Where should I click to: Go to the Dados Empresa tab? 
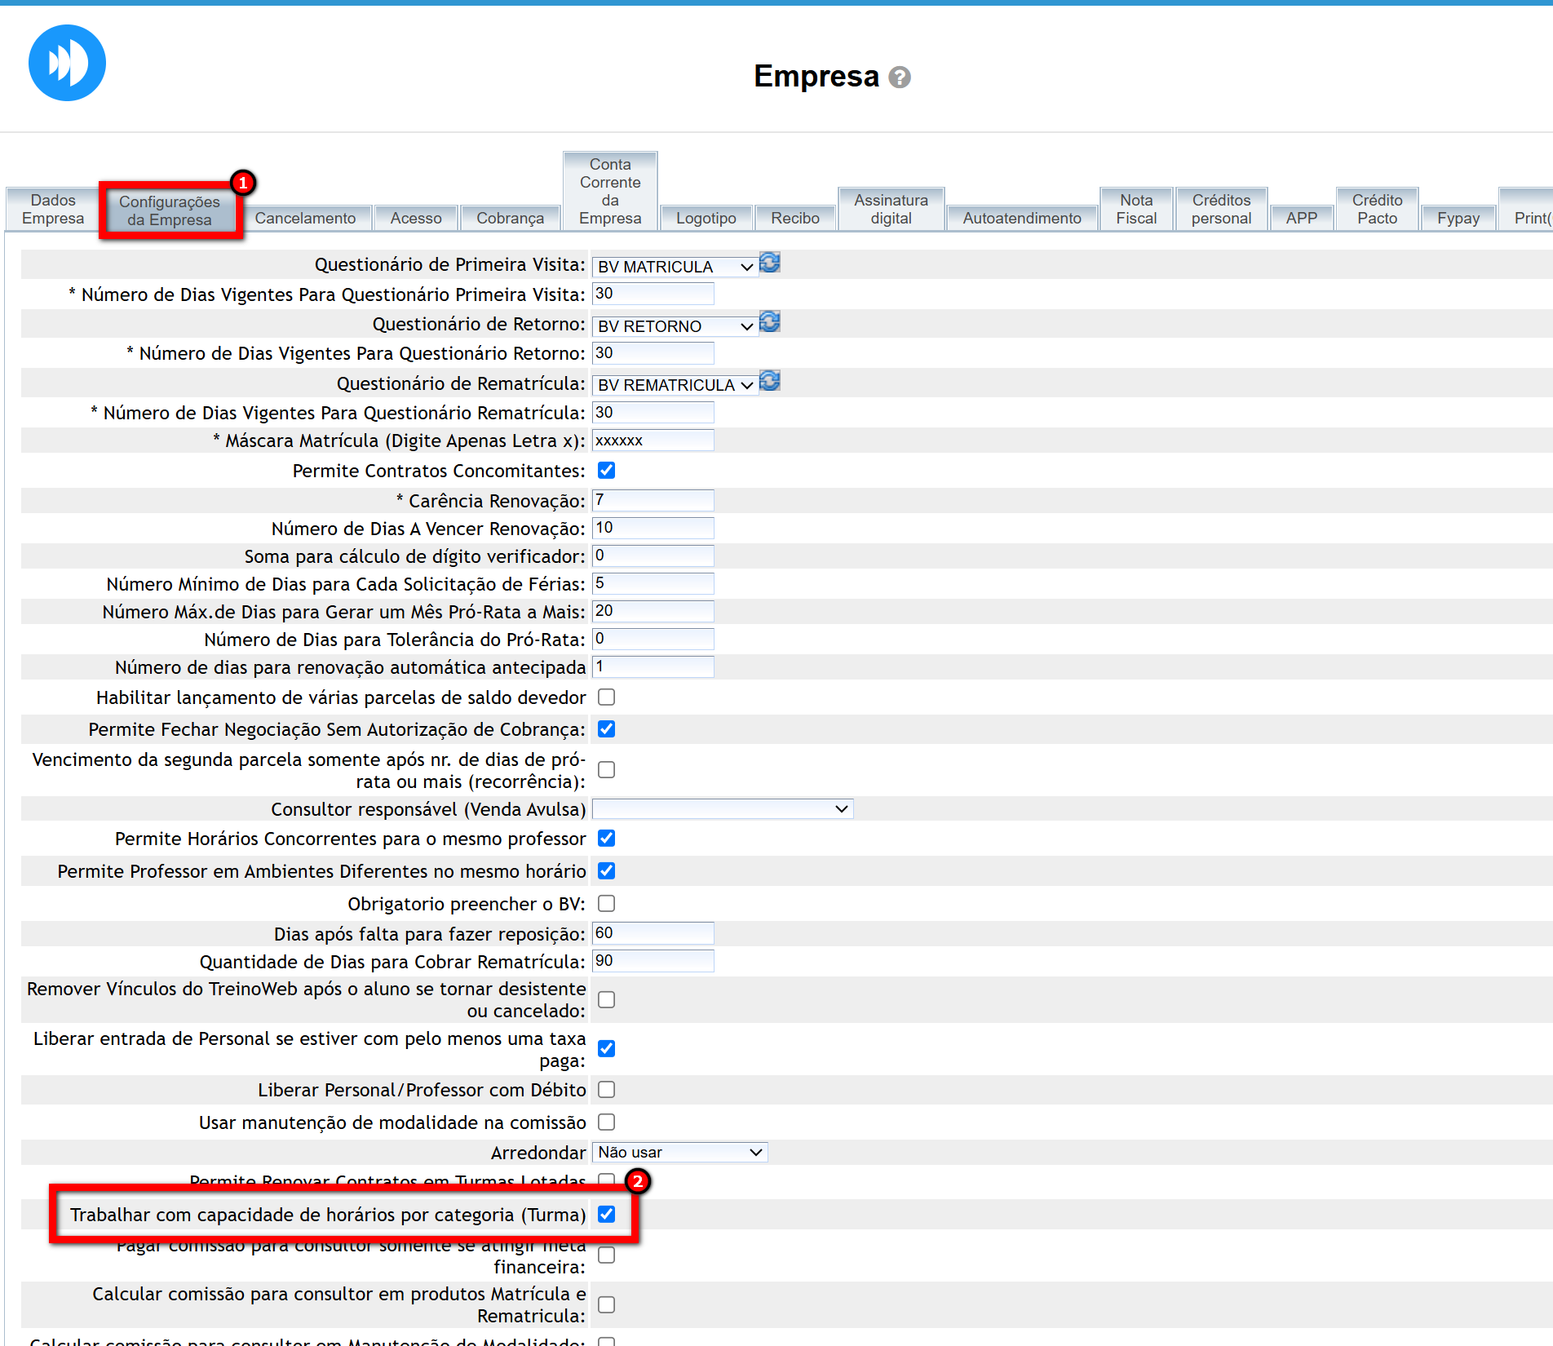53,210
